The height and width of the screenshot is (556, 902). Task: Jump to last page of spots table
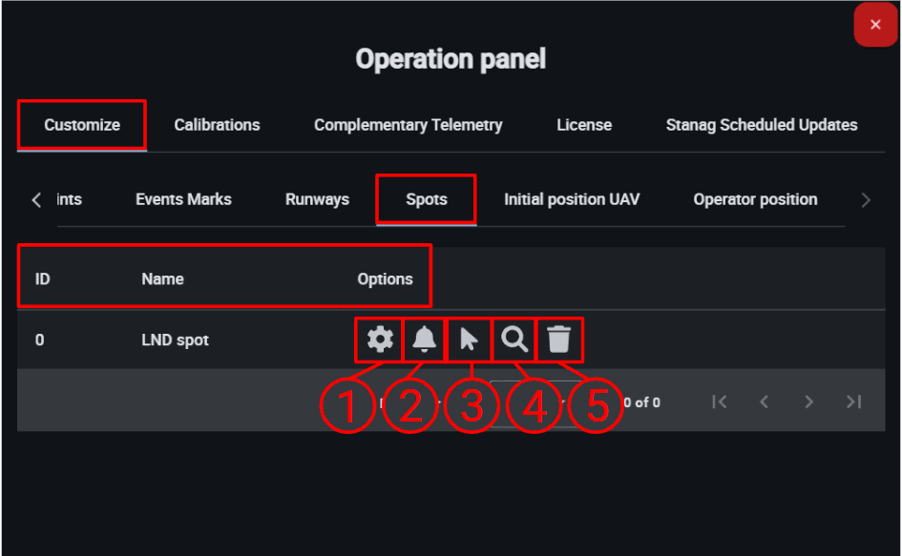point(853,402)
